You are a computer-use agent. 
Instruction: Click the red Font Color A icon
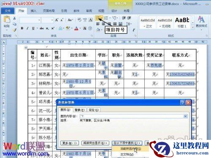[76, 29]
